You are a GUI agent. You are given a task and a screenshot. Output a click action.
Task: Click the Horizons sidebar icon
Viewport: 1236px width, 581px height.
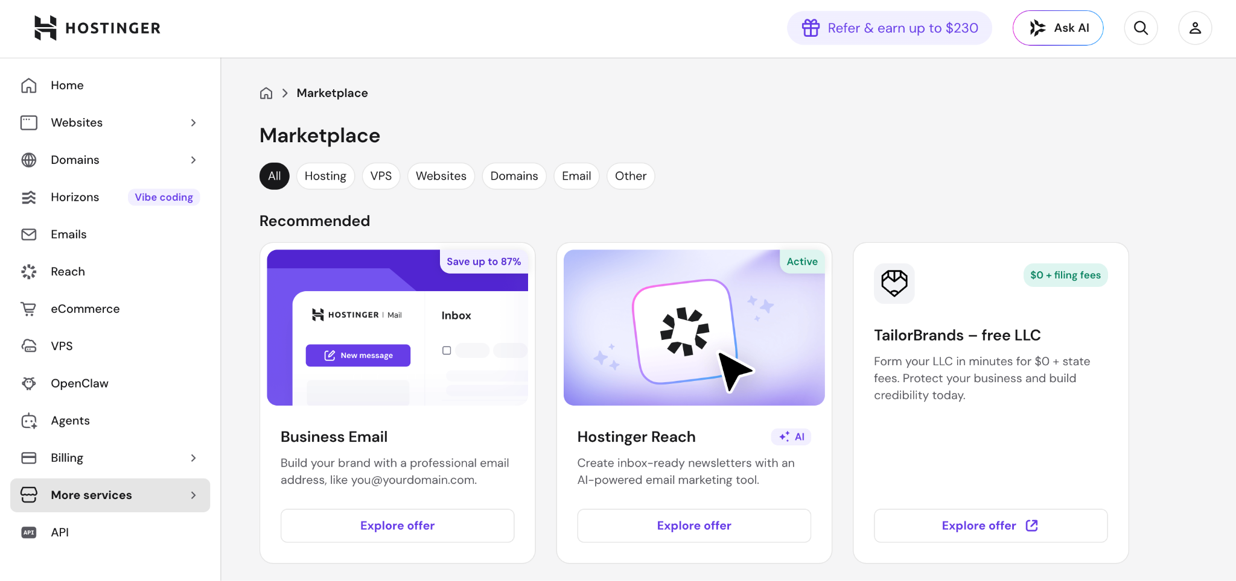pos(29,197)
